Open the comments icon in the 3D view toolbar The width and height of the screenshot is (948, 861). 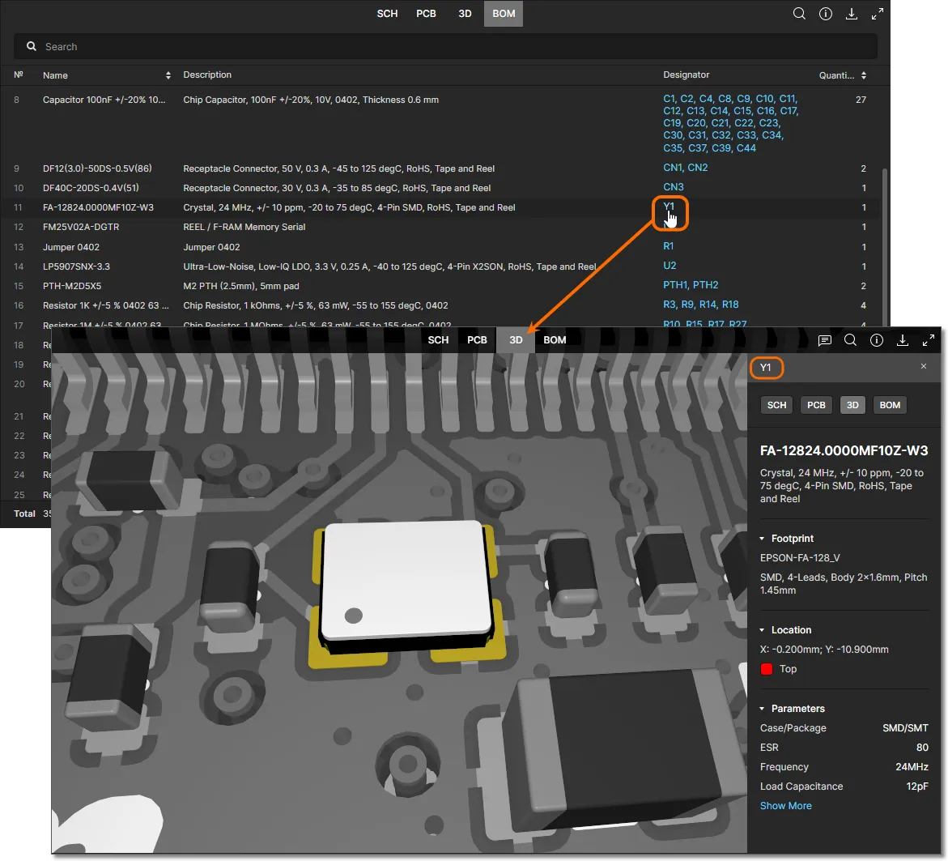[824, 340]
